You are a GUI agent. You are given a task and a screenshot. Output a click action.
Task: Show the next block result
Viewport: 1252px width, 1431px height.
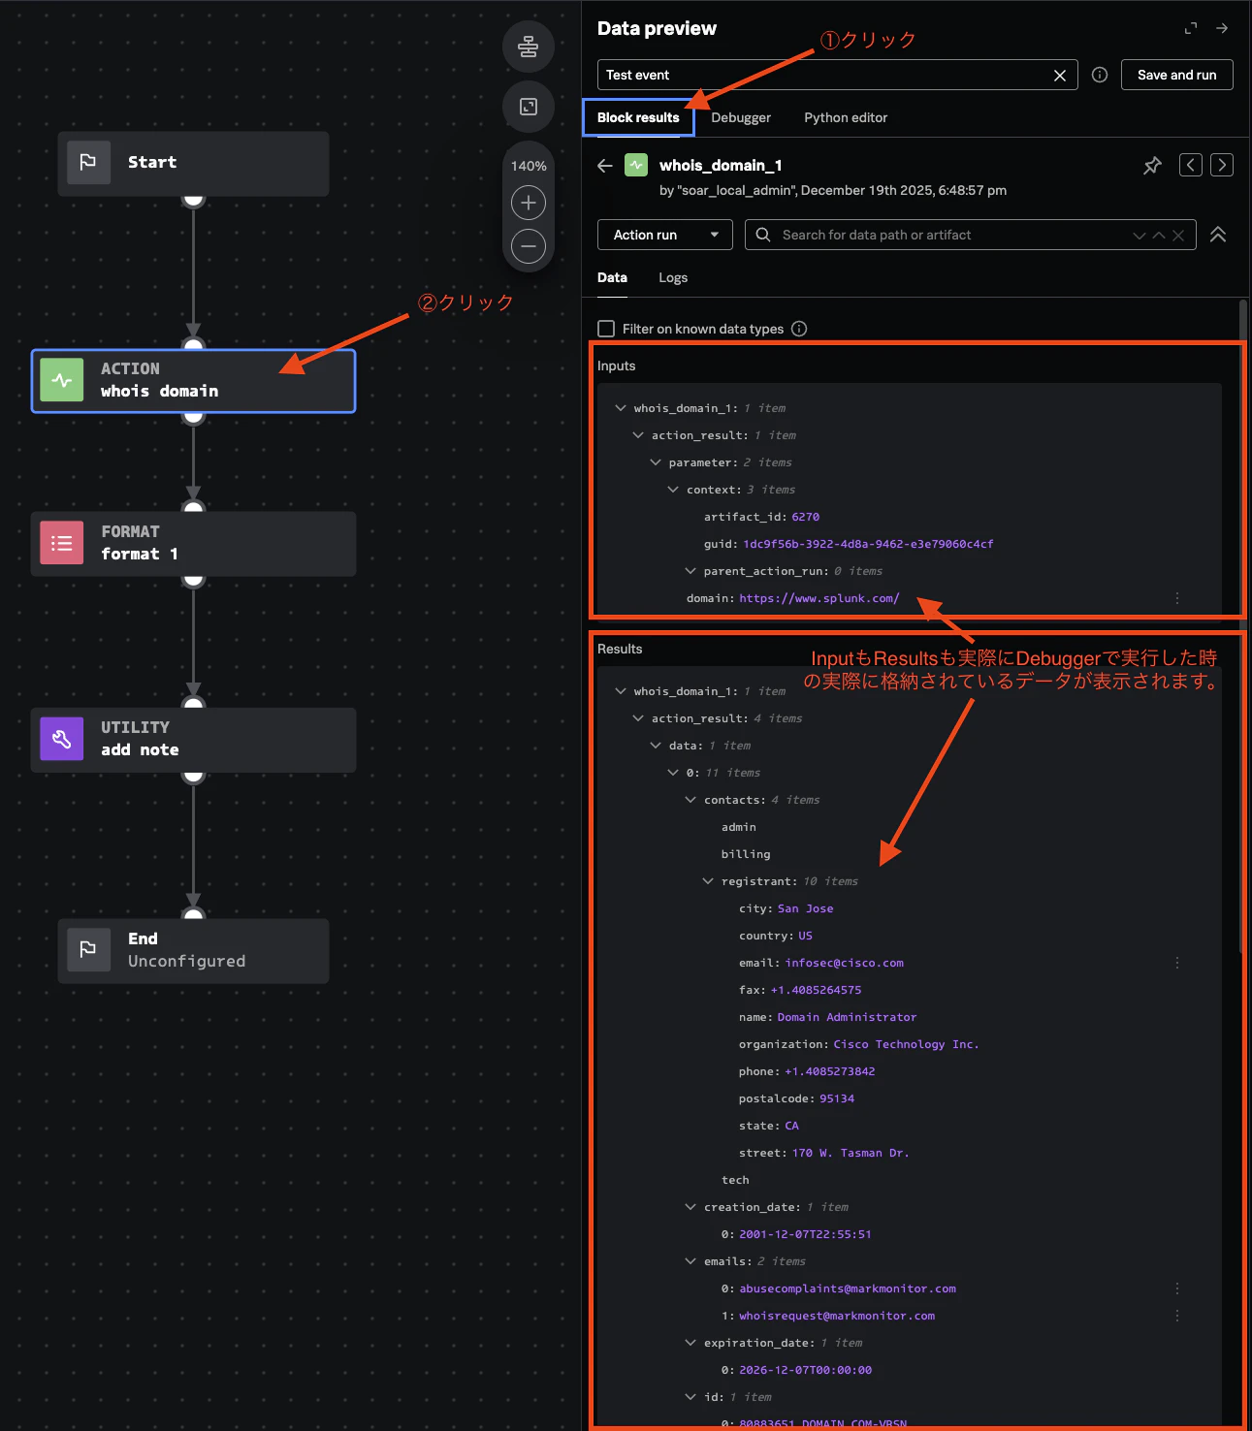(1222, 165)
